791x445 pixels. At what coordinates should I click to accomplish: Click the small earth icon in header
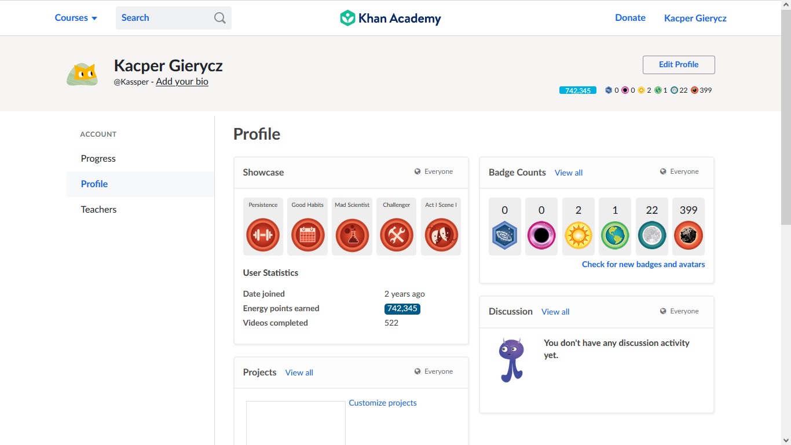(658, 90)
